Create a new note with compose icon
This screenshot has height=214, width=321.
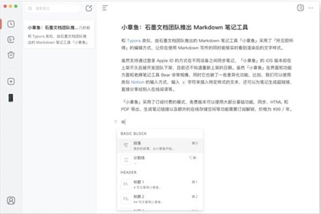[89, 8]
